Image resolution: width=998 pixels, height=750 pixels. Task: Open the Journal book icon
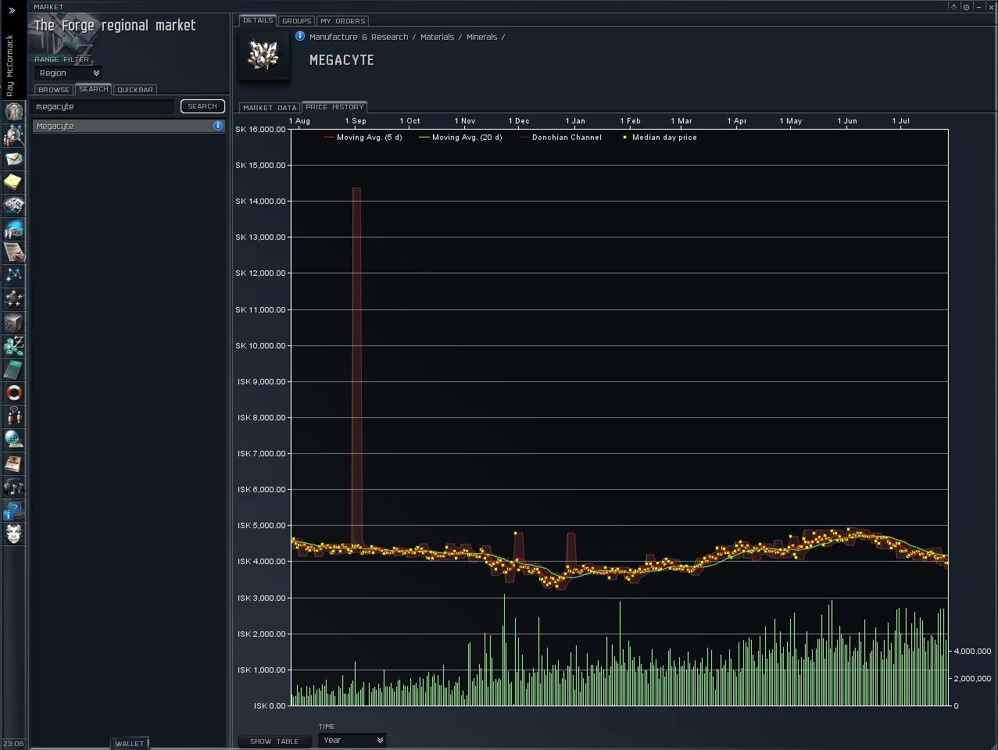pos(13,463)
